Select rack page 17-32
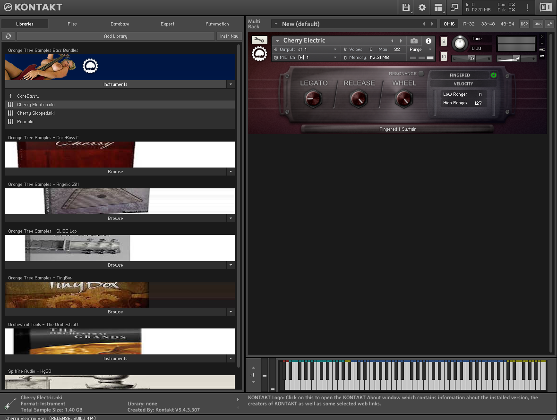Screen dimensions: 557x420 click(468, 24)
